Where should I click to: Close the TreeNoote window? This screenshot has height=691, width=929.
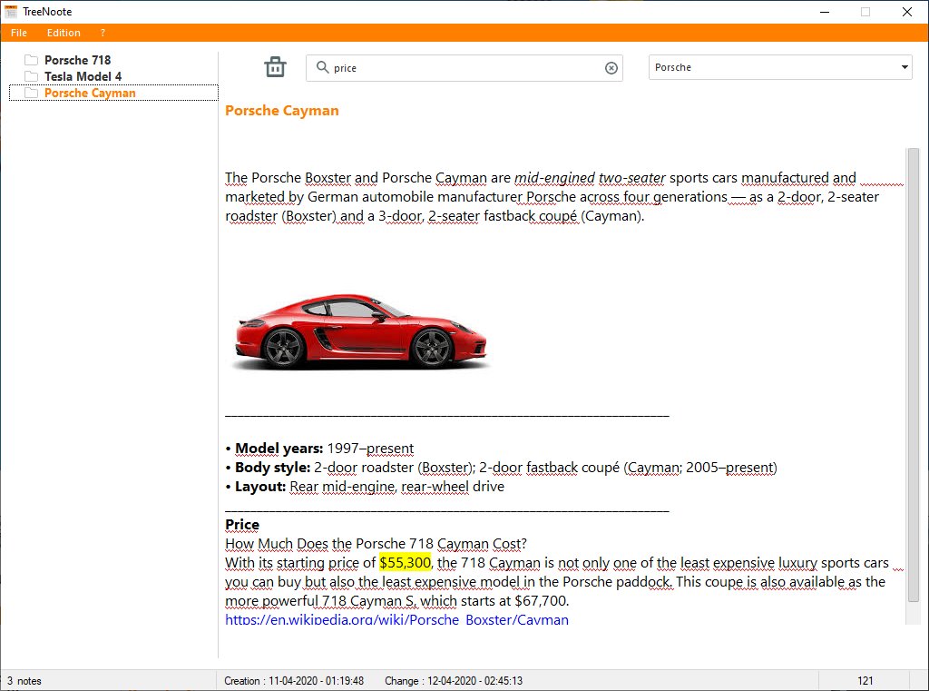pyautogui.click(x=907, y=12)
